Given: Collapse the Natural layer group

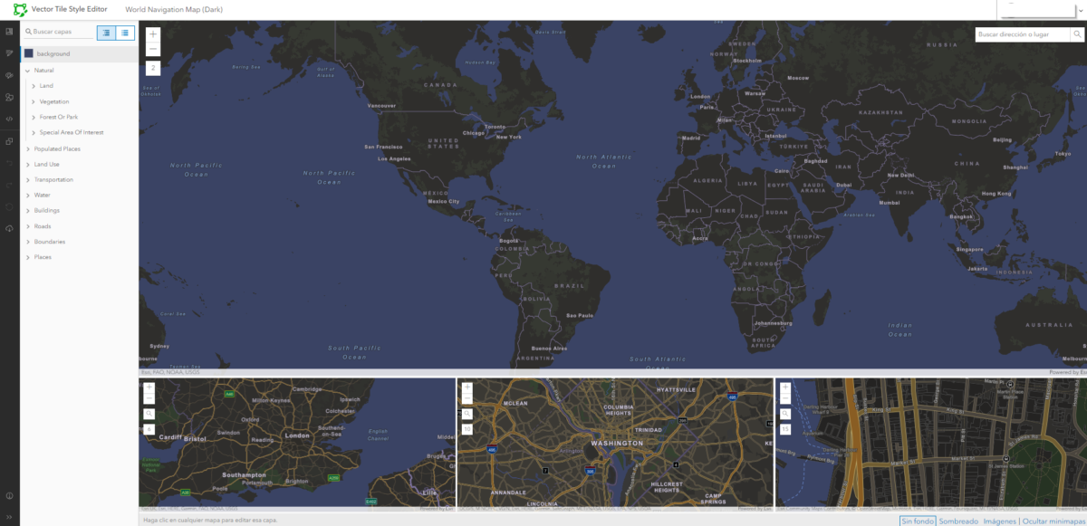Looking at the screenshot, I should point(27,70).
